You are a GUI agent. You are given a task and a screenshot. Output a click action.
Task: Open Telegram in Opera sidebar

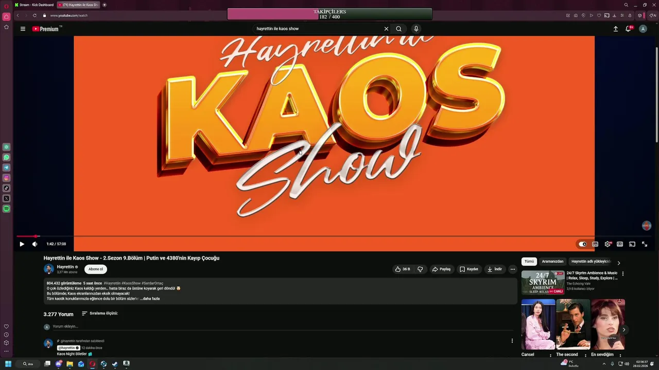[x=6, y=168]
